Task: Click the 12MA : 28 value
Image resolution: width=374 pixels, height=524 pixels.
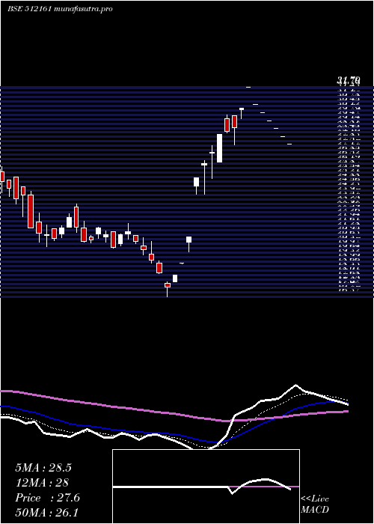Action: pyautogui.click(x=42, y=483)
